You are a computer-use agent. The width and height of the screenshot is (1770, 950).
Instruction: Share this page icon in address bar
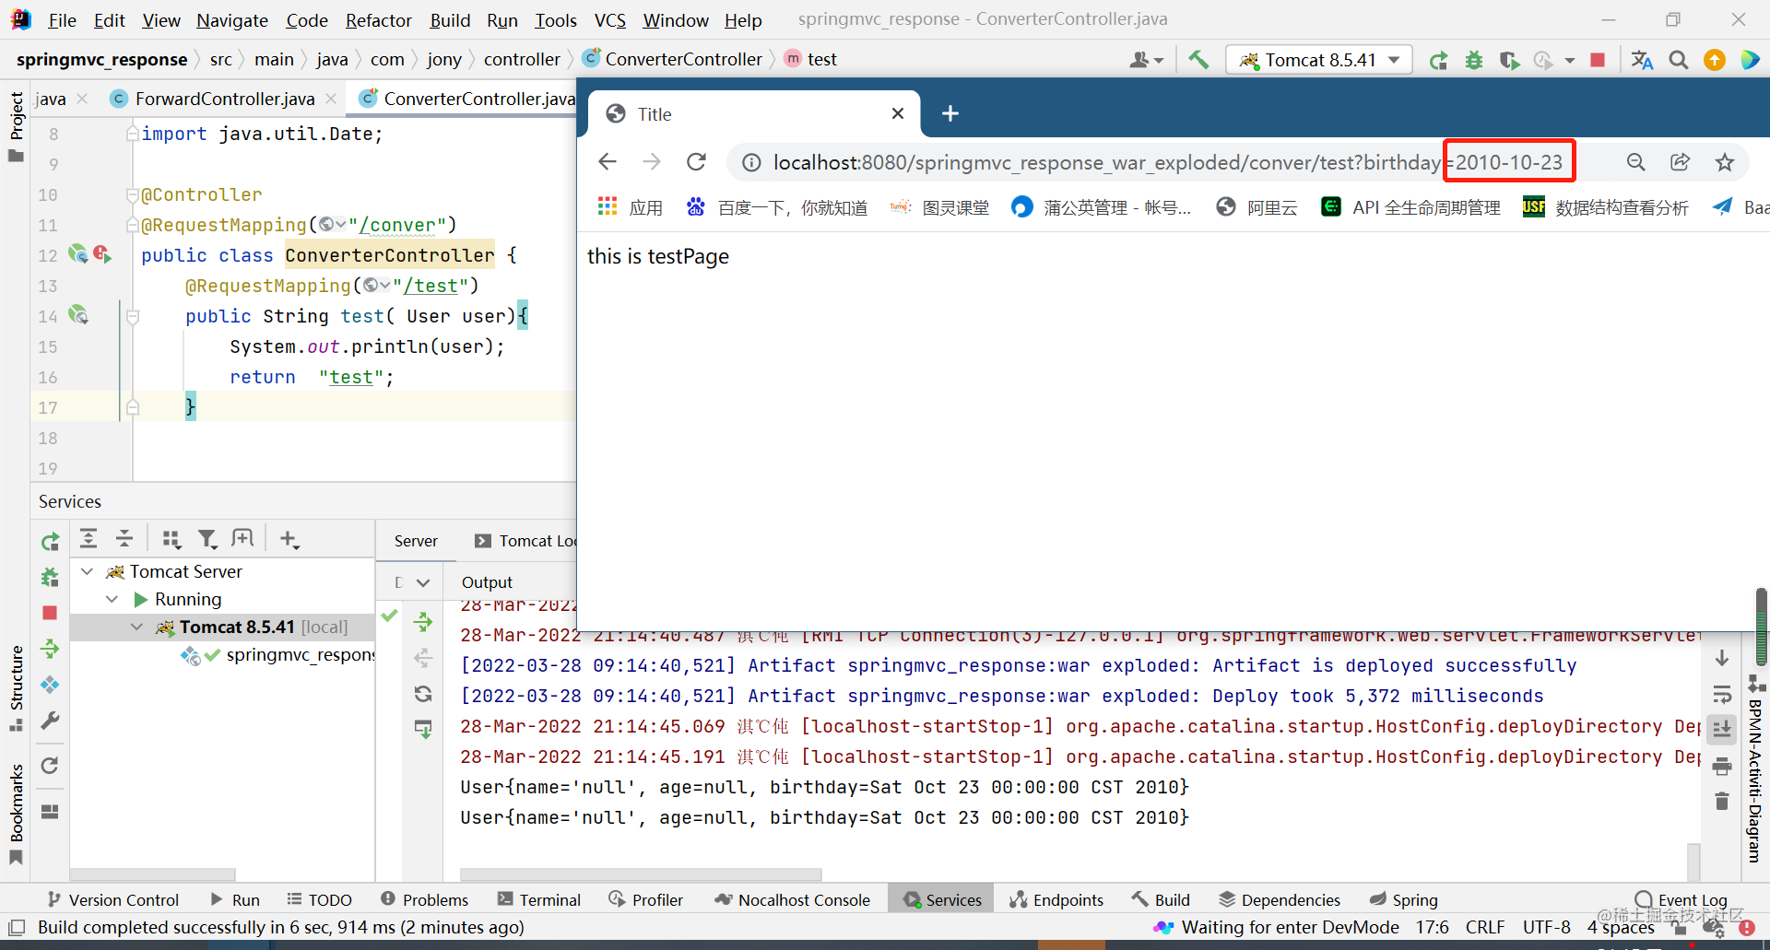(x=1680, y=162)
